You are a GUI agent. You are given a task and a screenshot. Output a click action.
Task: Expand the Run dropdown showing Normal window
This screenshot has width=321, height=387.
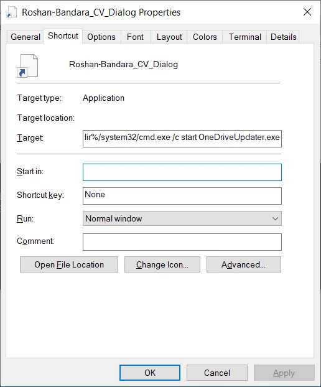pyautogui.click(x=182, y=218)
